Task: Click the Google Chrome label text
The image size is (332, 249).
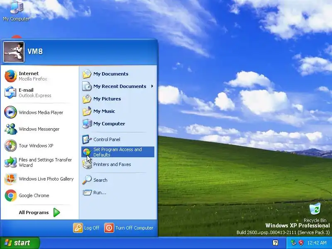Action: (34, 195)
